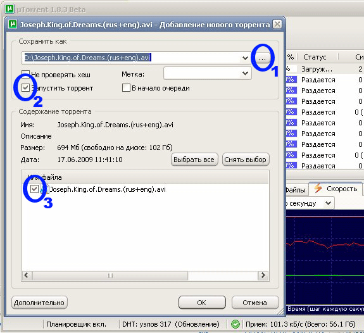Click 'Планировщик вкл.' in status bar
Screen dimensions: 364x333
[76, 324]
